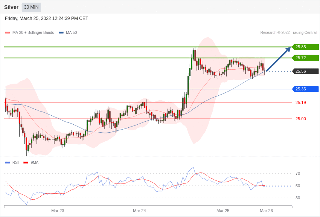This screenshot has height=217, width=320.
Task: Click the RSI legend label
Action: click(15, 162)
